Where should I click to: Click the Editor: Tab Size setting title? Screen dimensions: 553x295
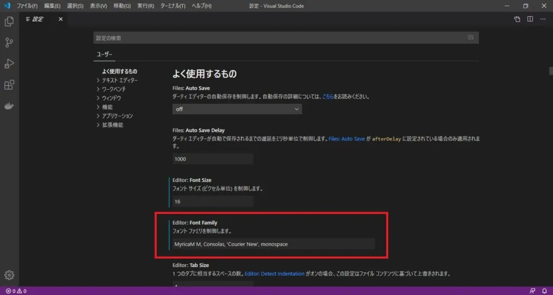(191, 265)
